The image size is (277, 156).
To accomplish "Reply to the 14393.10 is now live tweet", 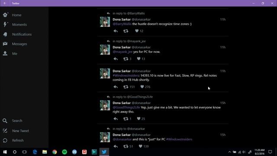I will coord(116,87).
